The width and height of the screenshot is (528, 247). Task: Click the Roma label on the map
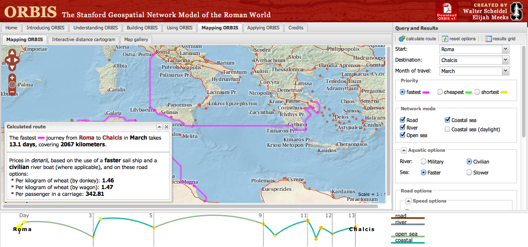163,52
